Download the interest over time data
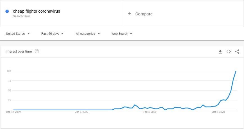The image size is (244, 129). click(220, 52)
